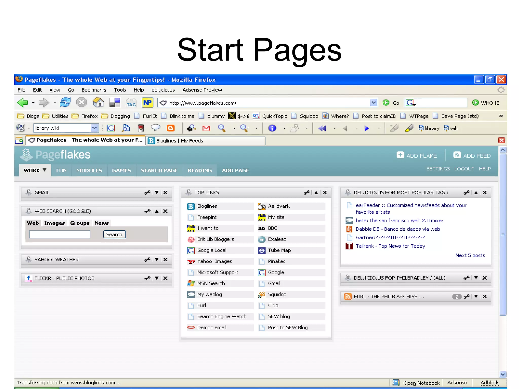Screen dimensions: 519x389
Task: Click the Next 5 posts link
Action: click(470, 255)
